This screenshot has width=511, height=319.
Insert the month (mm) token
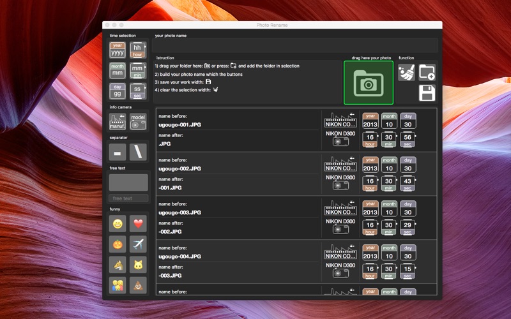(x=118, y=70)
